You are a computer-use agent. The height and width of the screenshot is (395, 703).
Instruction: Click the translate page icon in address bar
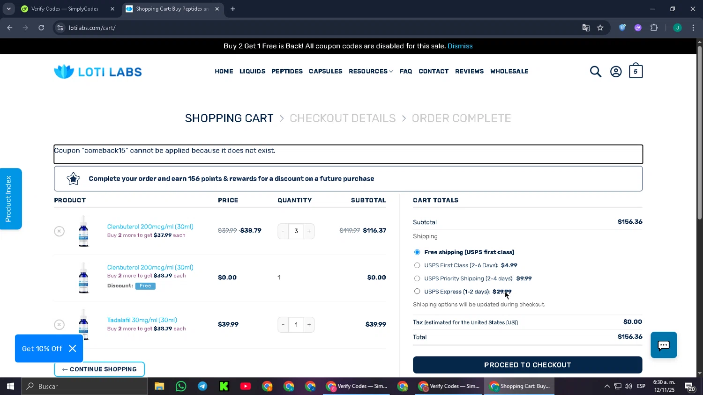pos(586,28)
